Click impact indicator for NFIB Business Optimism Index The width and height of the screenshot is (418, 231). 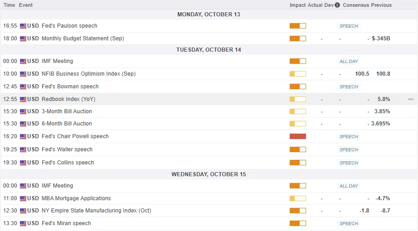(x=297, y=74)
